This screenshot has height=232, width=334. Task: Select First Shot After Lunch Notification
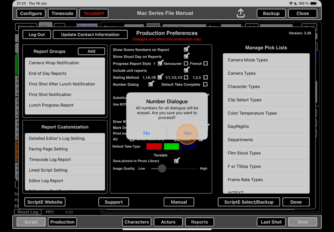coord(65,84)
